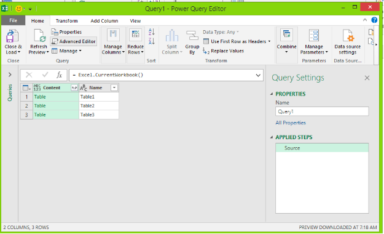Click the Name column header

click(x=95, y=87)
